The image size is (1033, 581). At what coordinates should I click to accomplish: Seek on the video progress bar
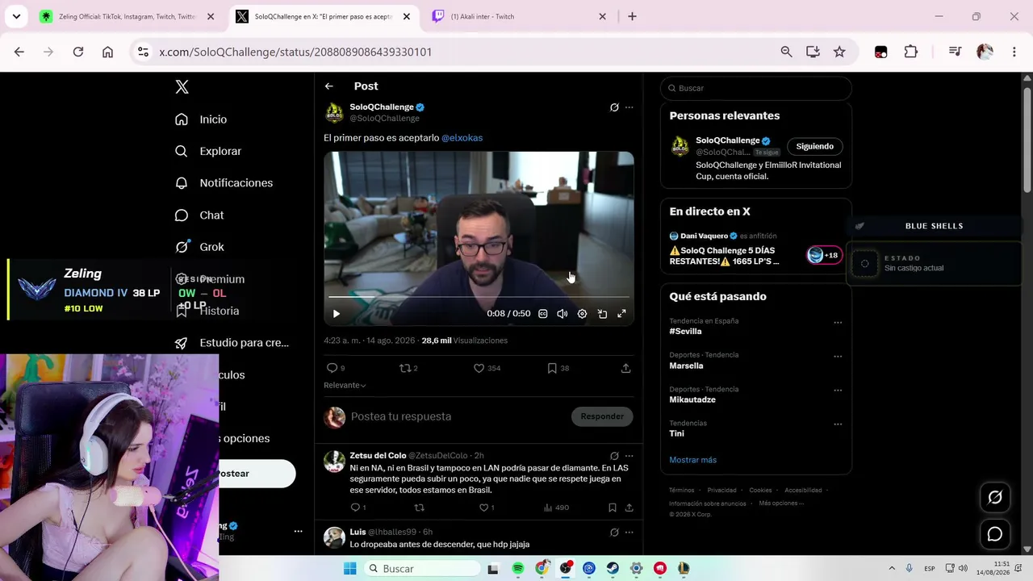tap(479, 297)
